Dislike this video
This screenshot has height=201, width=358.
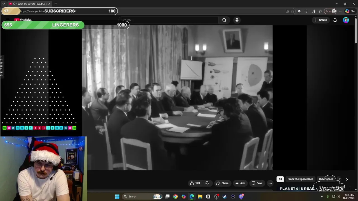click(208, 183)
